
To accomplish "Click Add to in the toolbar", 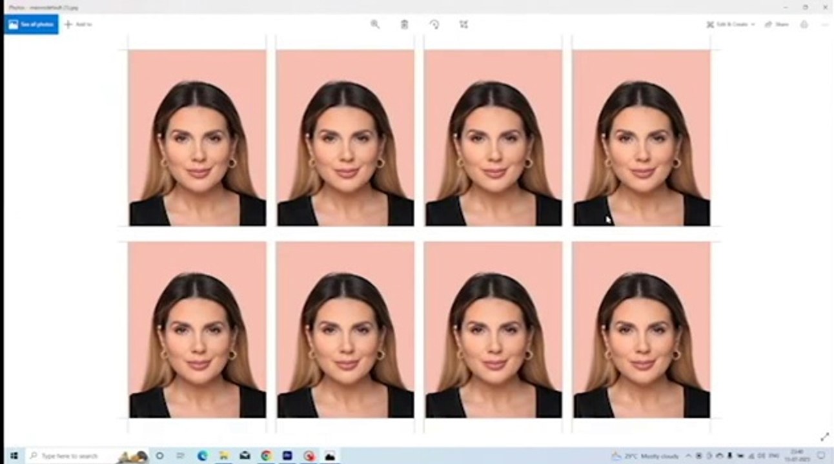I will click(78, 24).
